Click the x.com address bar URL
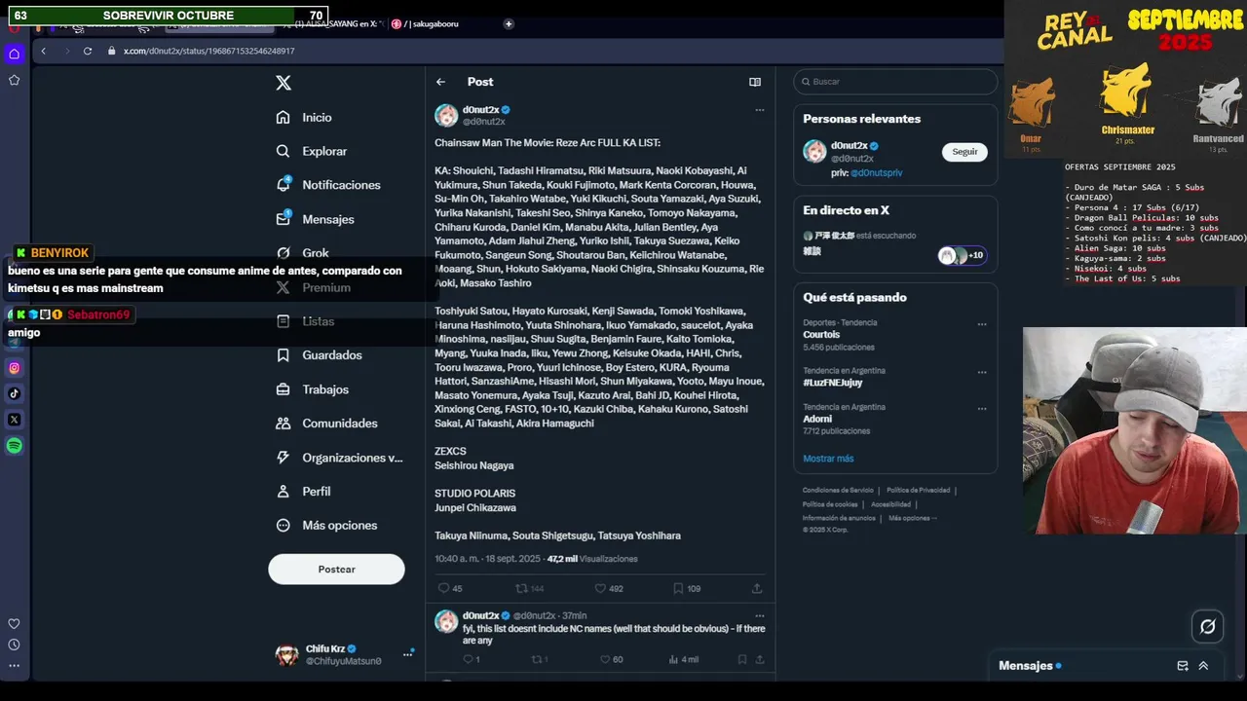This screenshot has height=701, width=1247. pos(208,51)
